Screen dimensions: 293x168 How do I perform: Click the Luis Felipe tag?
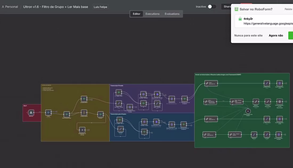[100, 7]
